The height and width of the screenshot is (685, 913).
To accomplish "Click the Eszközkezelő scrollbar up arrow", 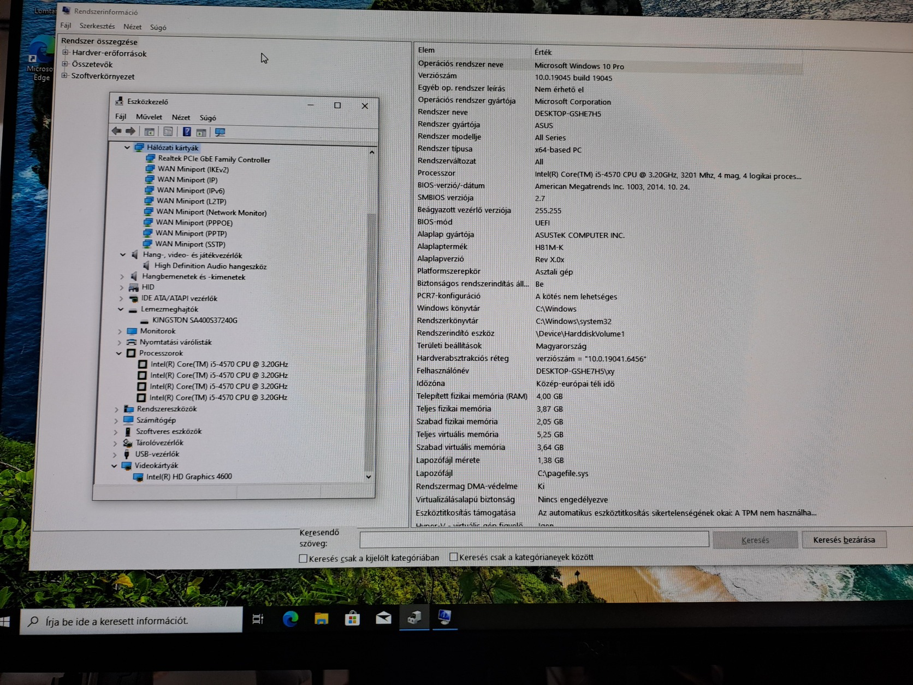I will 372,152.
